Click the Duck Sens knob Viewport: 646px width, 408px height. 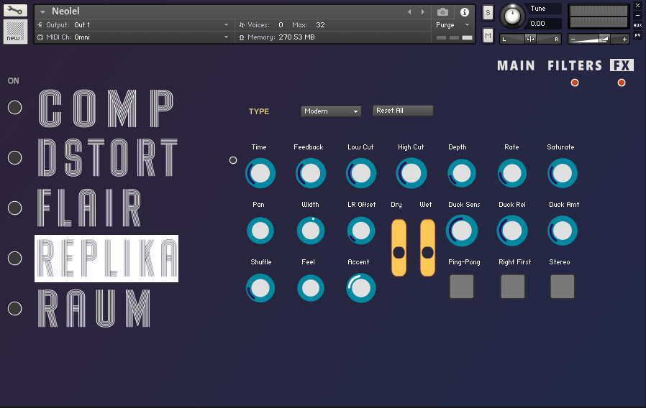(x=462, y=231)
